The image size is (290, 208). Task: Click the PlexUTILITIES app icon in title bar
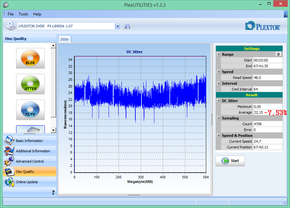[x=6, y=5]
